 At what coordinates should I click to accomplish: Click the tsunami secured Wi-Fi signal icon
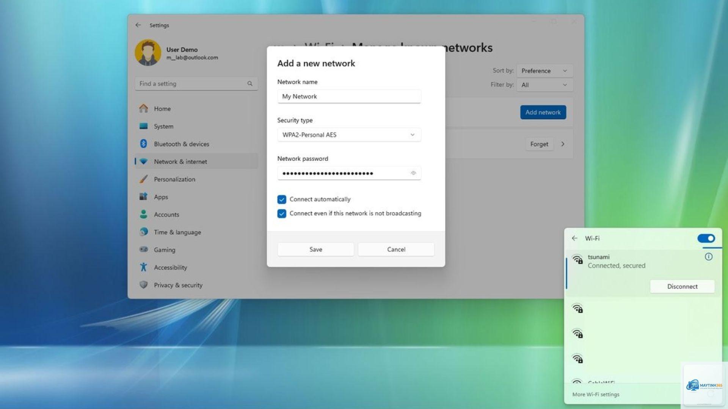(577, 259)
